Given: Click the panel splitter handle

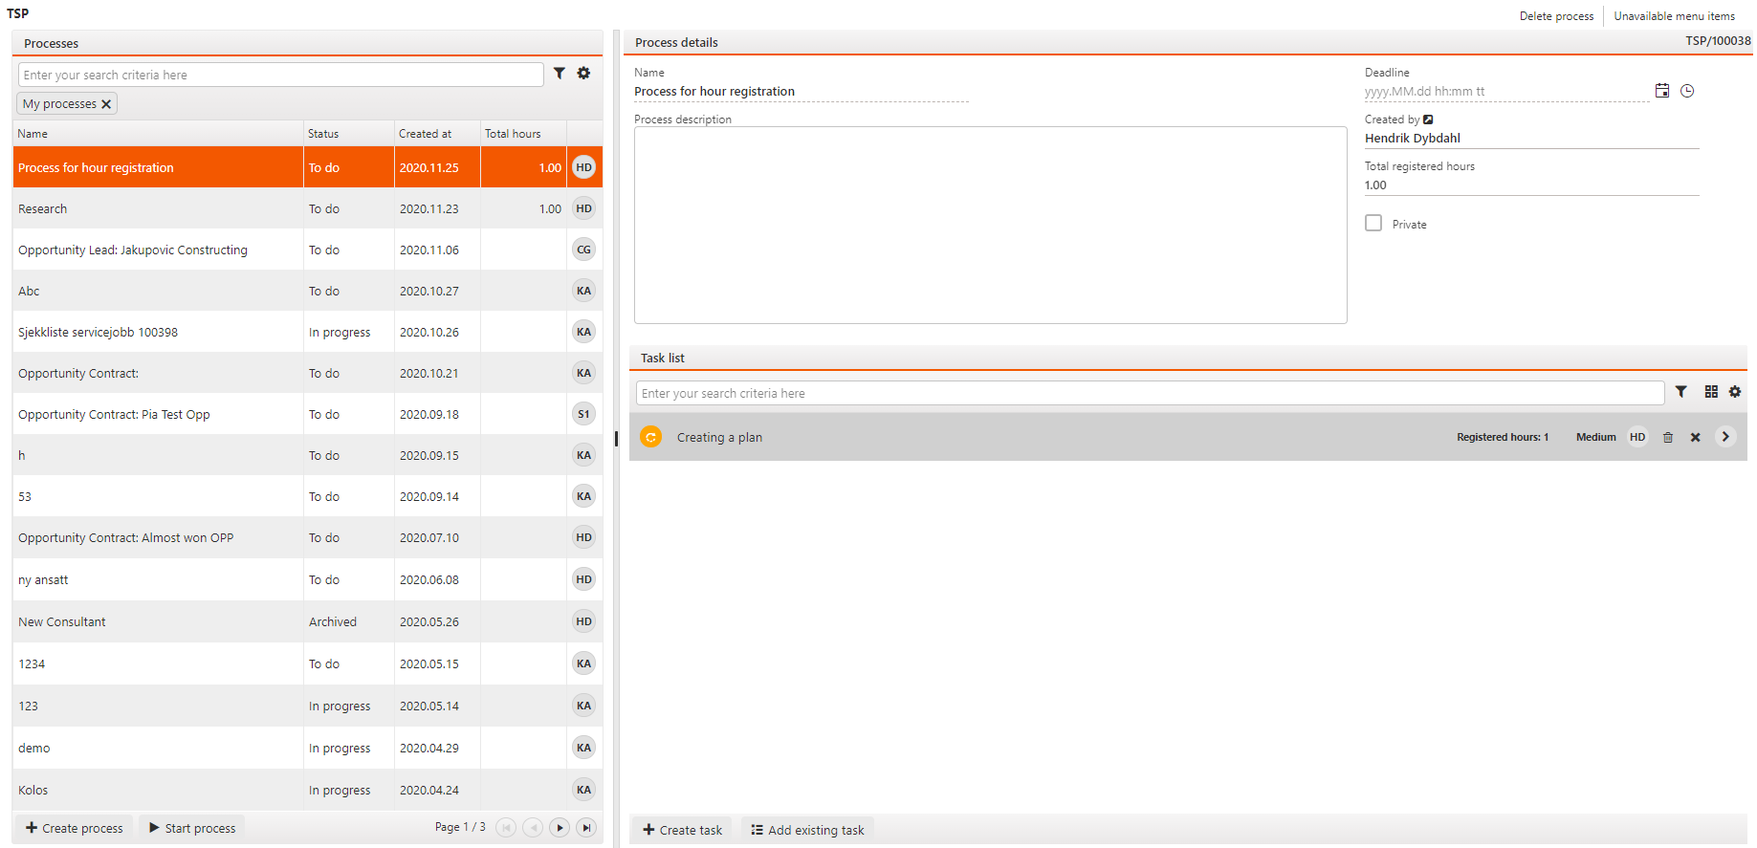Looking at the screenshot, I should click(616, 438).
